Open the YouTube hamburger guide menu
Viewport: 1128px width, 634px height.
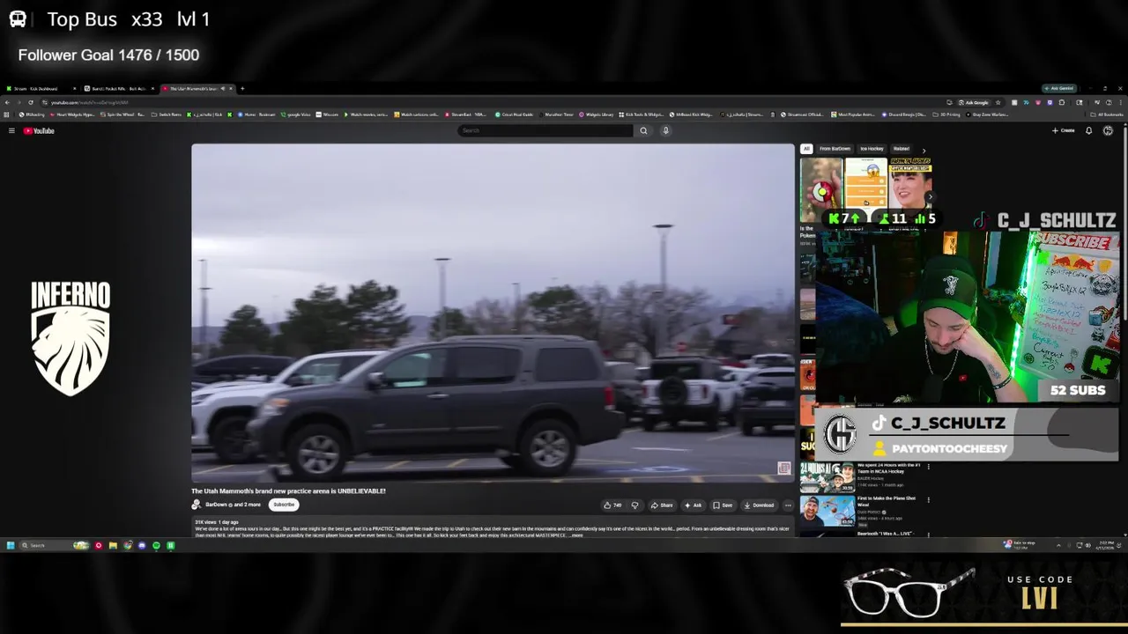point(11,130)
